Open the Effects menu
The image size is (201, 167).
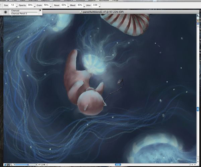click(80, 0)
